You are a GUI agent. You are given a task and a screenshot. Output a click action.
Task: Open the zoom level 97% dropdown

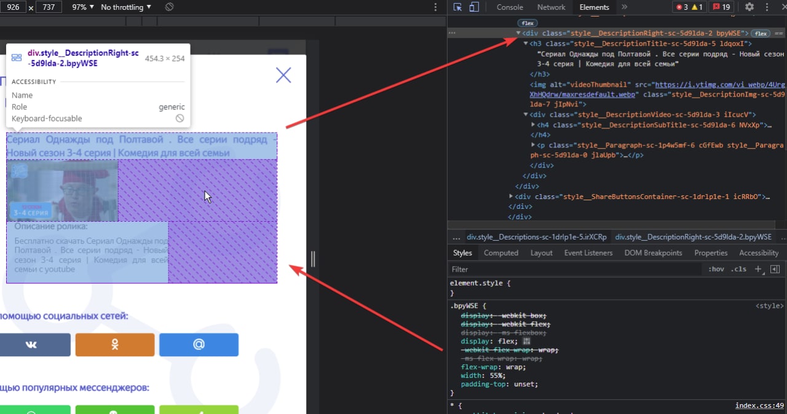coord(83,7)
